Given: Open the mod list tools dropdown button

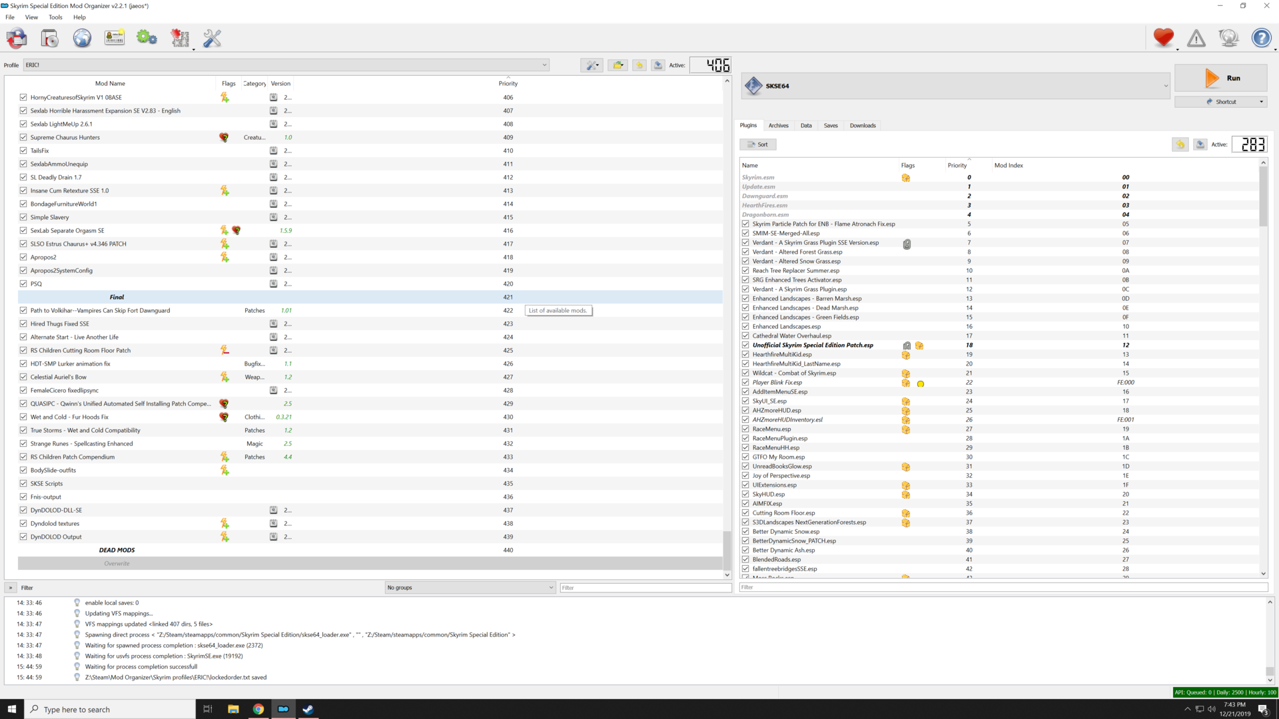Looking at the screenshot, I should pyautogui.click(x=592, y=65).
